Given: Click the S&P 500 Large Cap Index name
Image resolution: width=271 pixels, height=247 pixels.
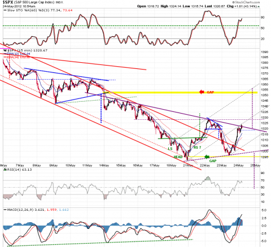Looking at the screenshot, I should (34, 2).
